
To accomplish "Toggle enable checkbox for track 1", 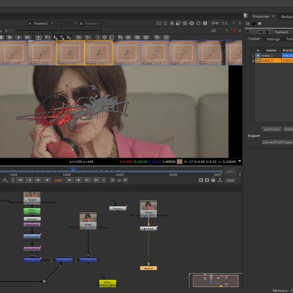I will click(x=258, y=56).
